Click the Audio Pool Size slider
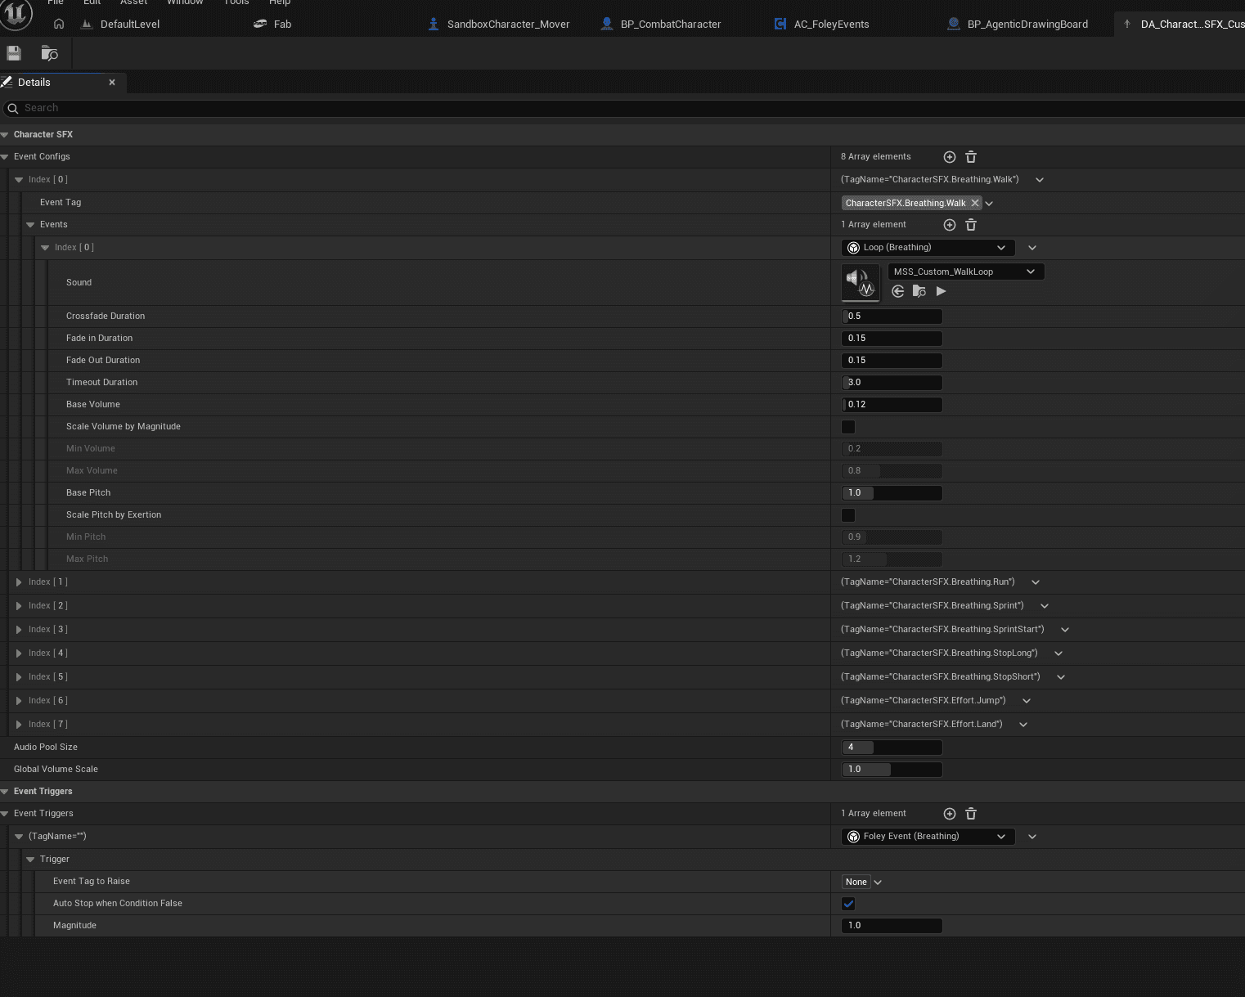 click(x=892, y=748)
